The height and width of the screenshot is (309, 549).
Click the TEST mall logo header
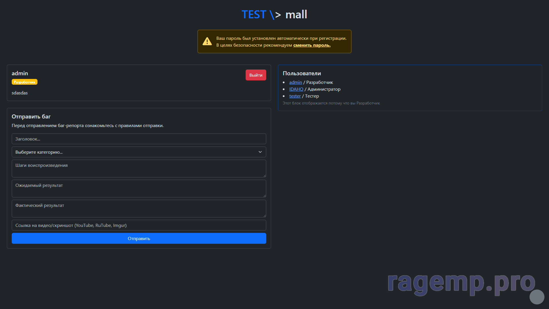pos(274,15)
